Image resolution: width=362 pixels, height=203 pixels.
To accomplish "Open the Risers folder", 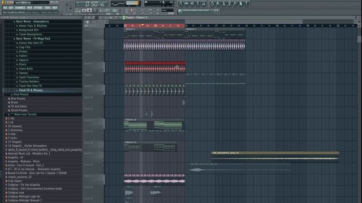I will coord(23,64).
